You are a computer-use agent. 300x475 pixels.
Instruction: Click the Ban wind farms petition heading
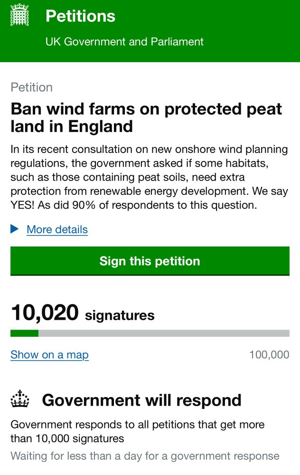(x=146, y=117)
